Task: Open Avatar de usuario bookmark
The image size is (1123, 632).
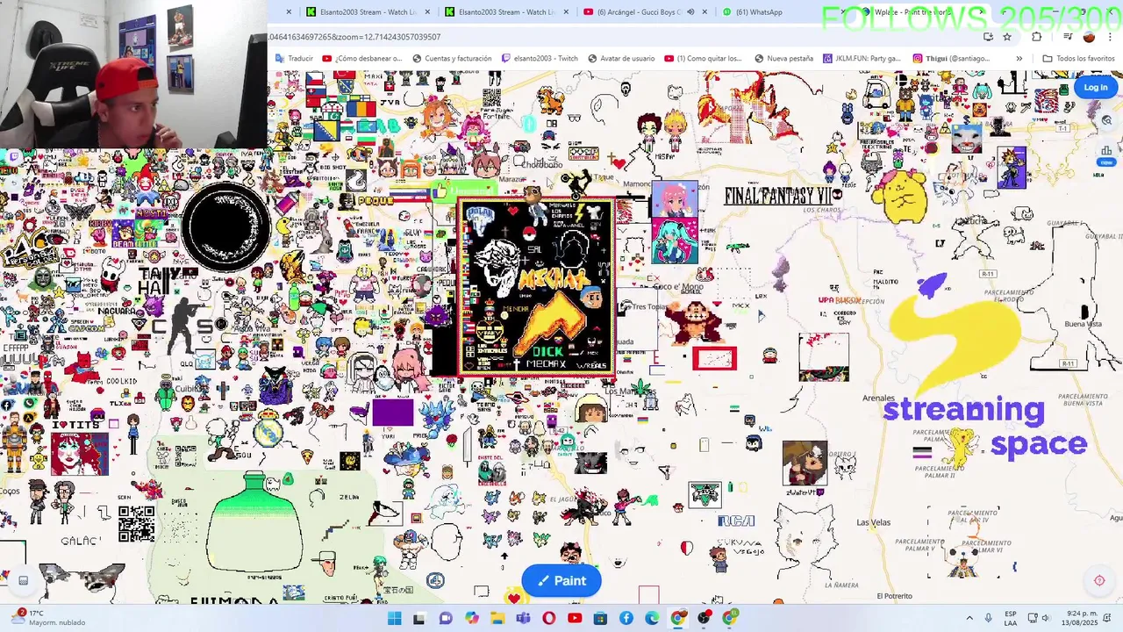Action: (x=621, y=59)
